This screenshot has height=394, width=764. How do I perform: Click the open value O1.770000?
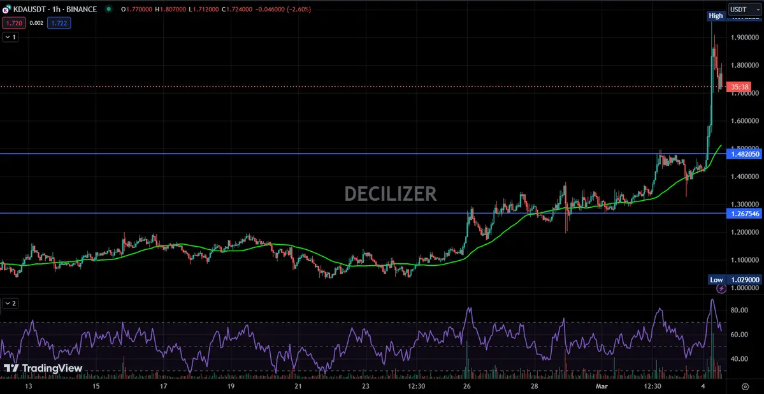point(137,10)
